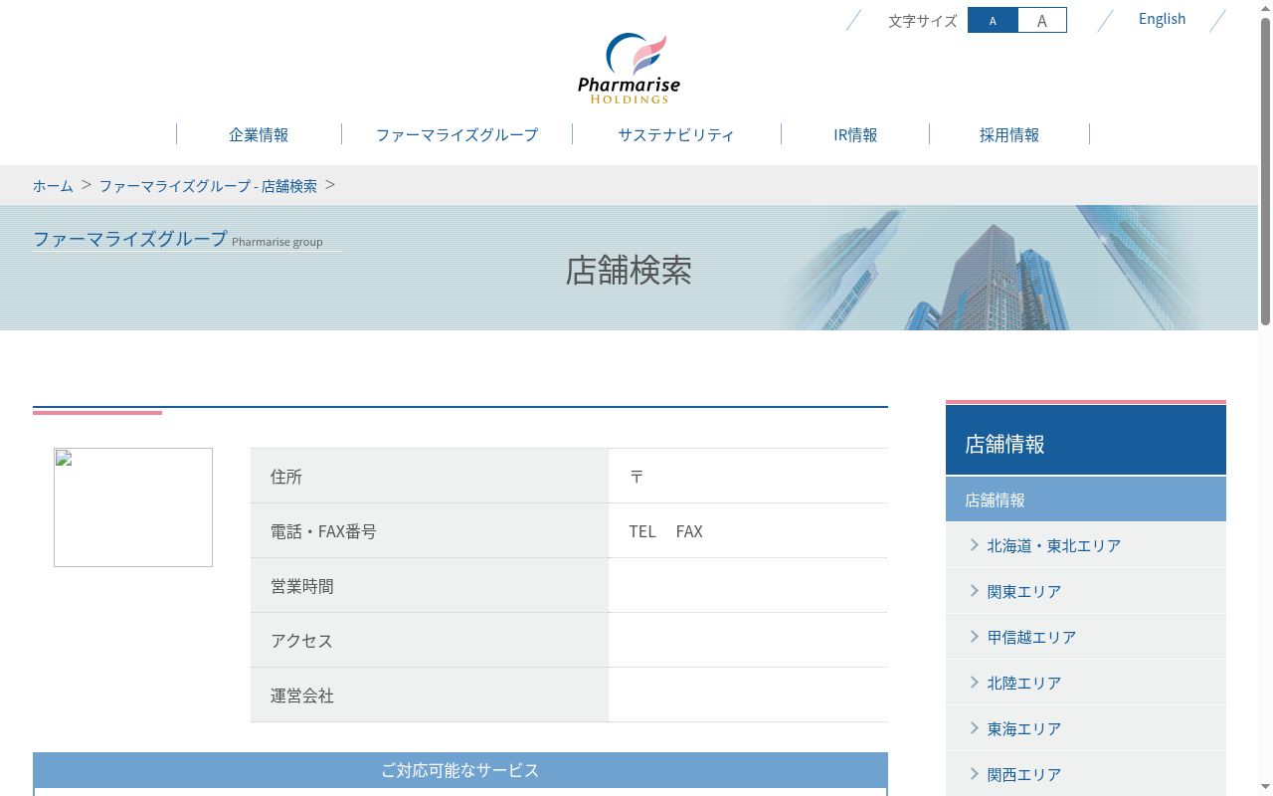Open the IR情報 menu
The image size is (1273, 796).
coord(855,134)
